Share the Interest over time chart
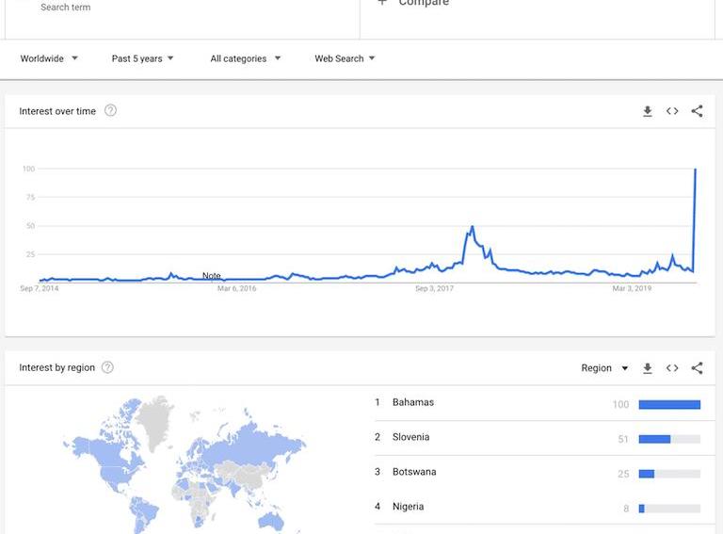723x534 pixels. coord(698,111)
